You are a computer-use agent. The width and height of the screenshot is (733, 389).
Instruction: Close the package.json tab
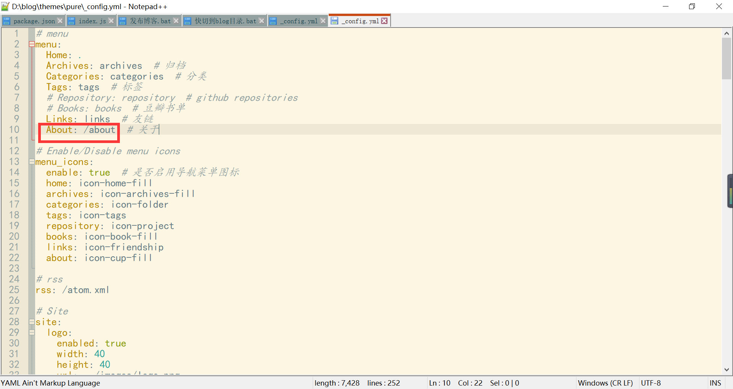pos(60,21)
